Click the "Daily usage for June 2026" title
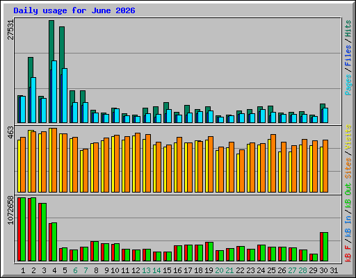Viewport: 356px width, 278px height. pyautogui.click(x=74, y=10)
